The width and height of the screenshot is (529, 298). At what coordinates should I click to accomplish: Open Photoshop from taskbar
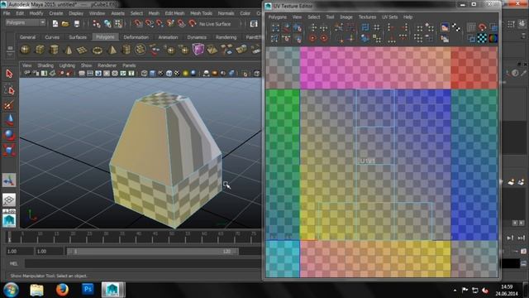pos(88,290)
